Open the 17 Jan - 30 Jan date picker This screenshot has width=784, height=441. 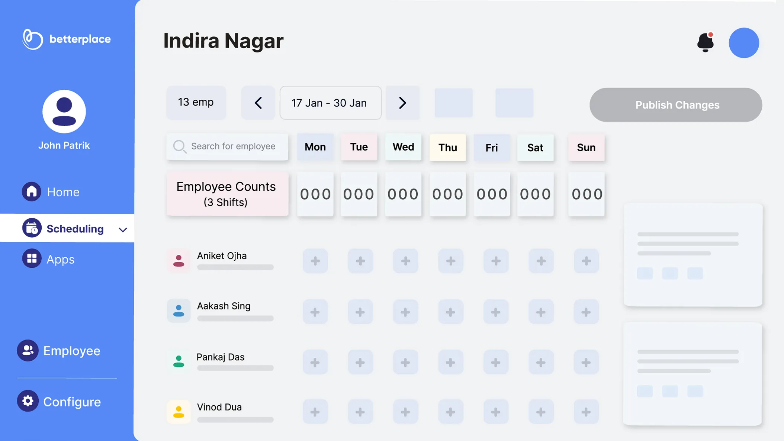330,103
